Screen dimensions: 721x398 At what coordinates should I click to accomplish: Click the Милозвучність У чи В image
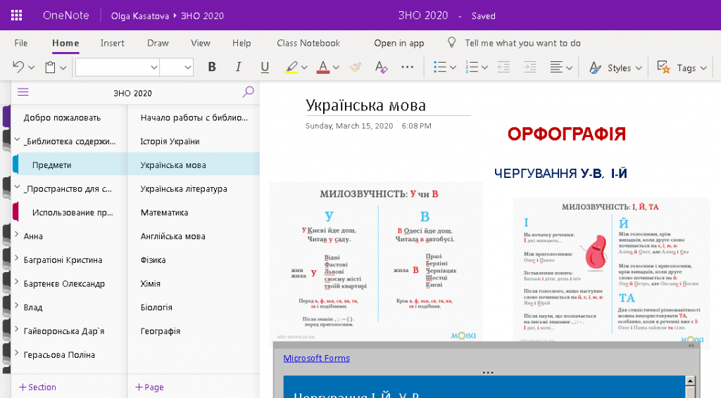point(377,262)
